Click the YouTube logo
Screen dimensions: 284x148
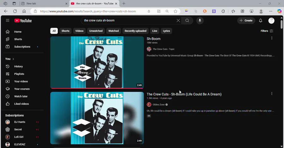pos(23,21)
